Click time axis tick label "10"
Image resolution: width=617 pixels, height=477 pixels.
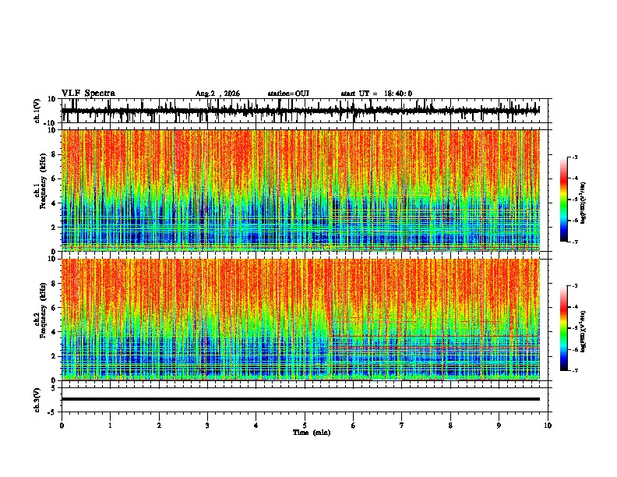[x=548, y=426]
